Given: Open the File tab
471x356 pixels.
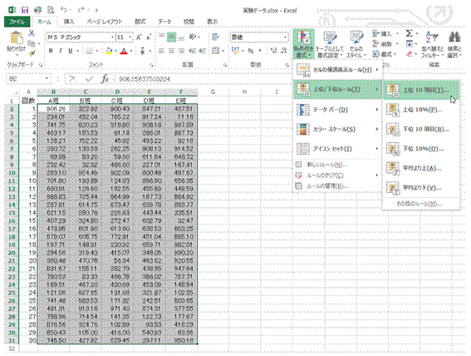Looking at the screenshot, I should [17, 22].
